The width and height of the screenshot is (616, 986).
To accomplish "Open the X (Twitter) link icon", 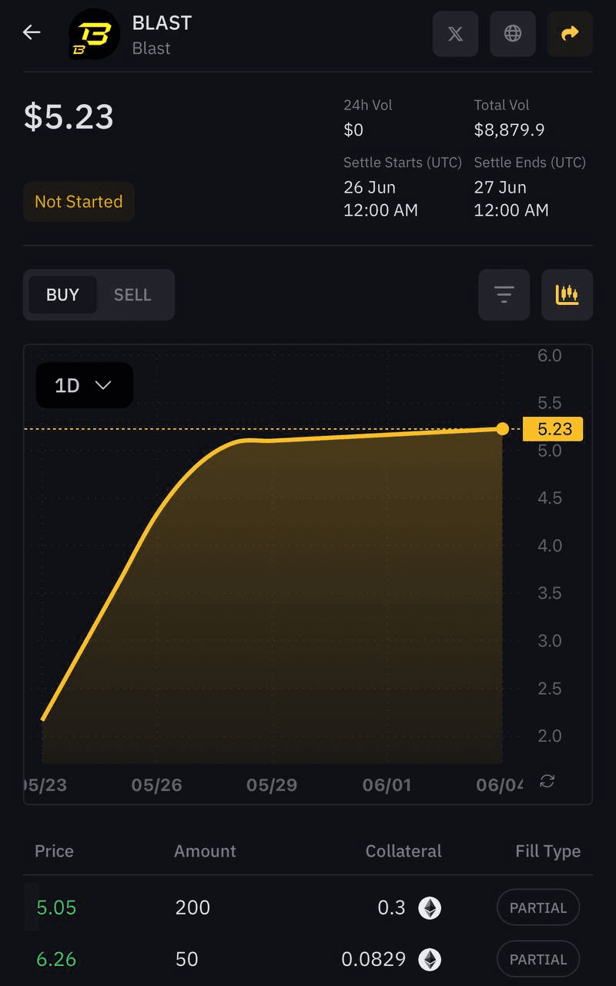I will pyautogui.click(x=455, y=34).
